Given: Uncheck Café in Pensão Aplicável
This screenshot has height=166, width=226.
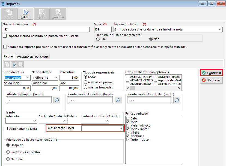Looking at the screenshot, I should point(128,118).
